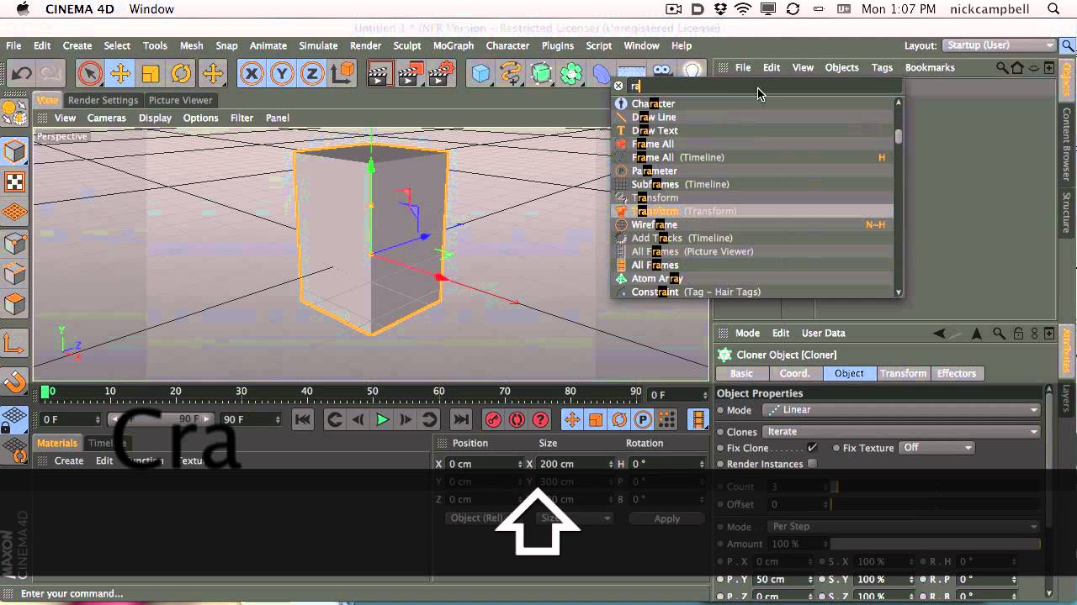Image resolution: width=1077 pixels, height=605 pixels.
Task: Open the MoGraph cloner objects icon
Action: coord(571,74)
